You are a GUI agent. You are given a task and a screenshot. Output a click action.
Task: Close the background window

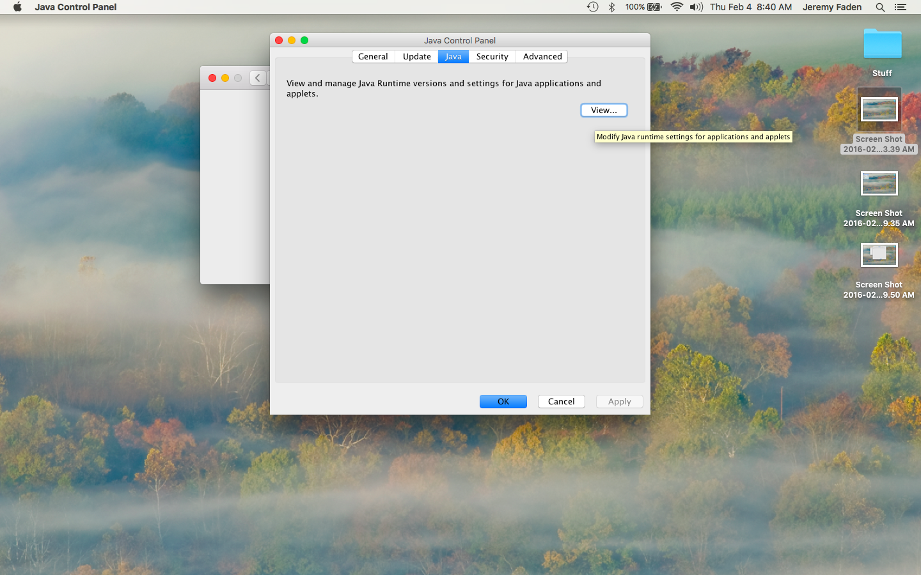(212, 78)
